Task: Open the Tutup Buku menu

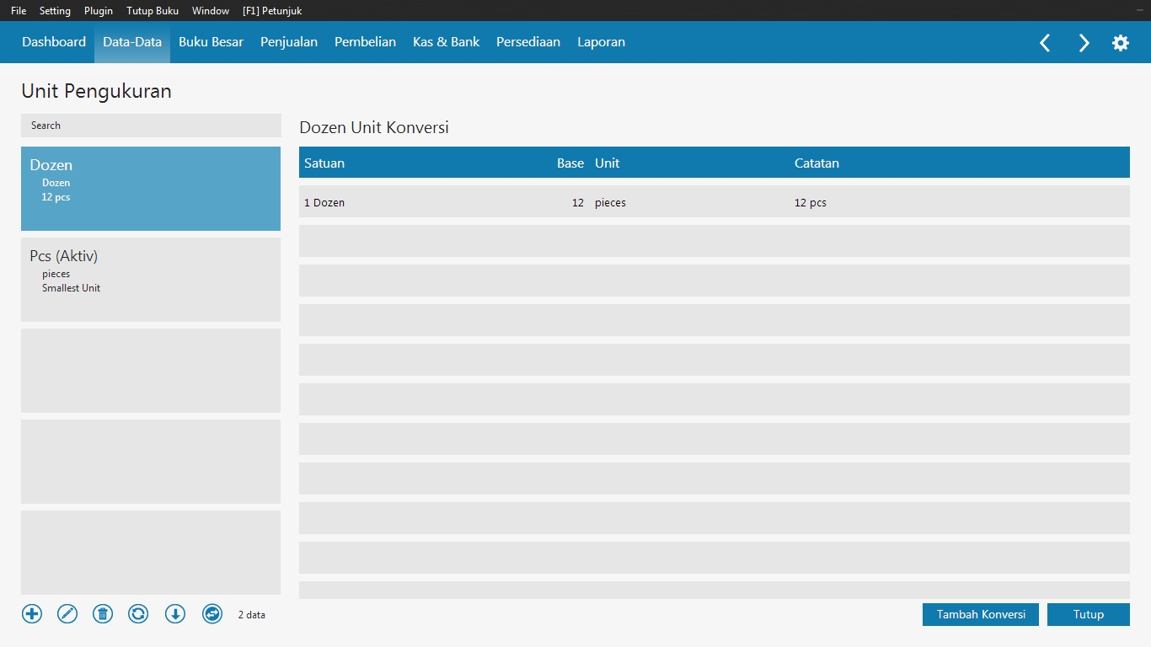Action: (153, 11)
